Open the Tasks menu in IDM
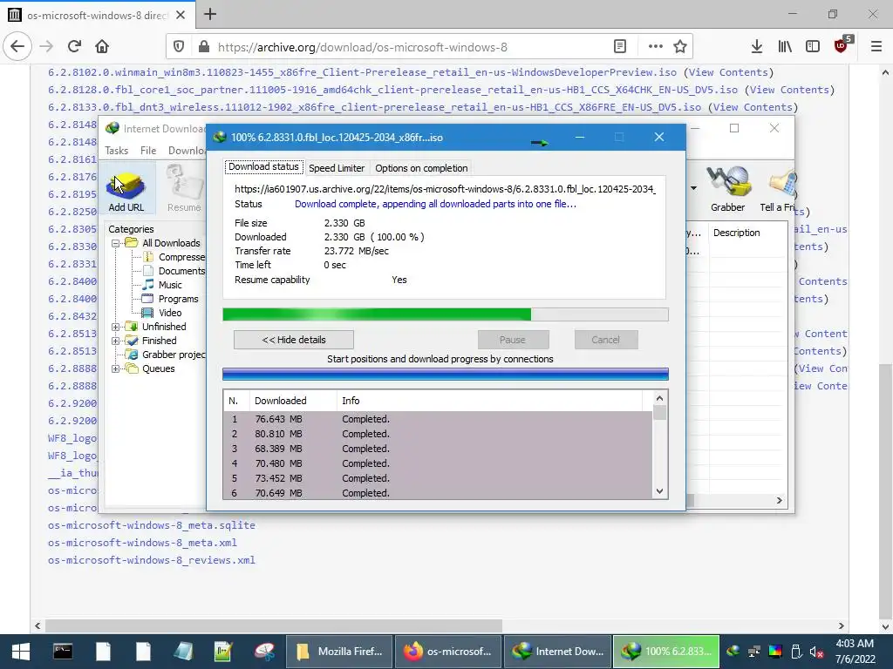893x669 pixels. 116,150
